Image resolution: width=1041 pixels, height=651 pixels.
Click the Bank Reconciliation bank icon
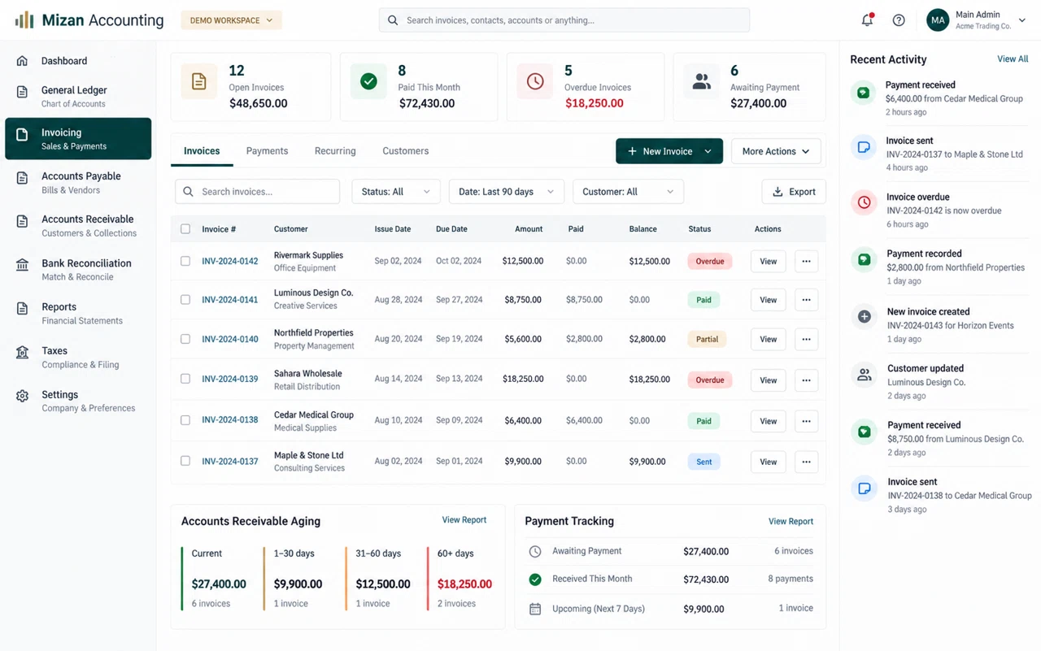pos(22,265)
